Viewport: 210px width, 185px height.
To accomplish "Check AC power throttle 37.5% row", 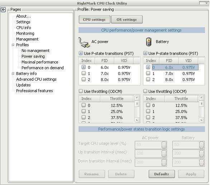I will 83,117.
